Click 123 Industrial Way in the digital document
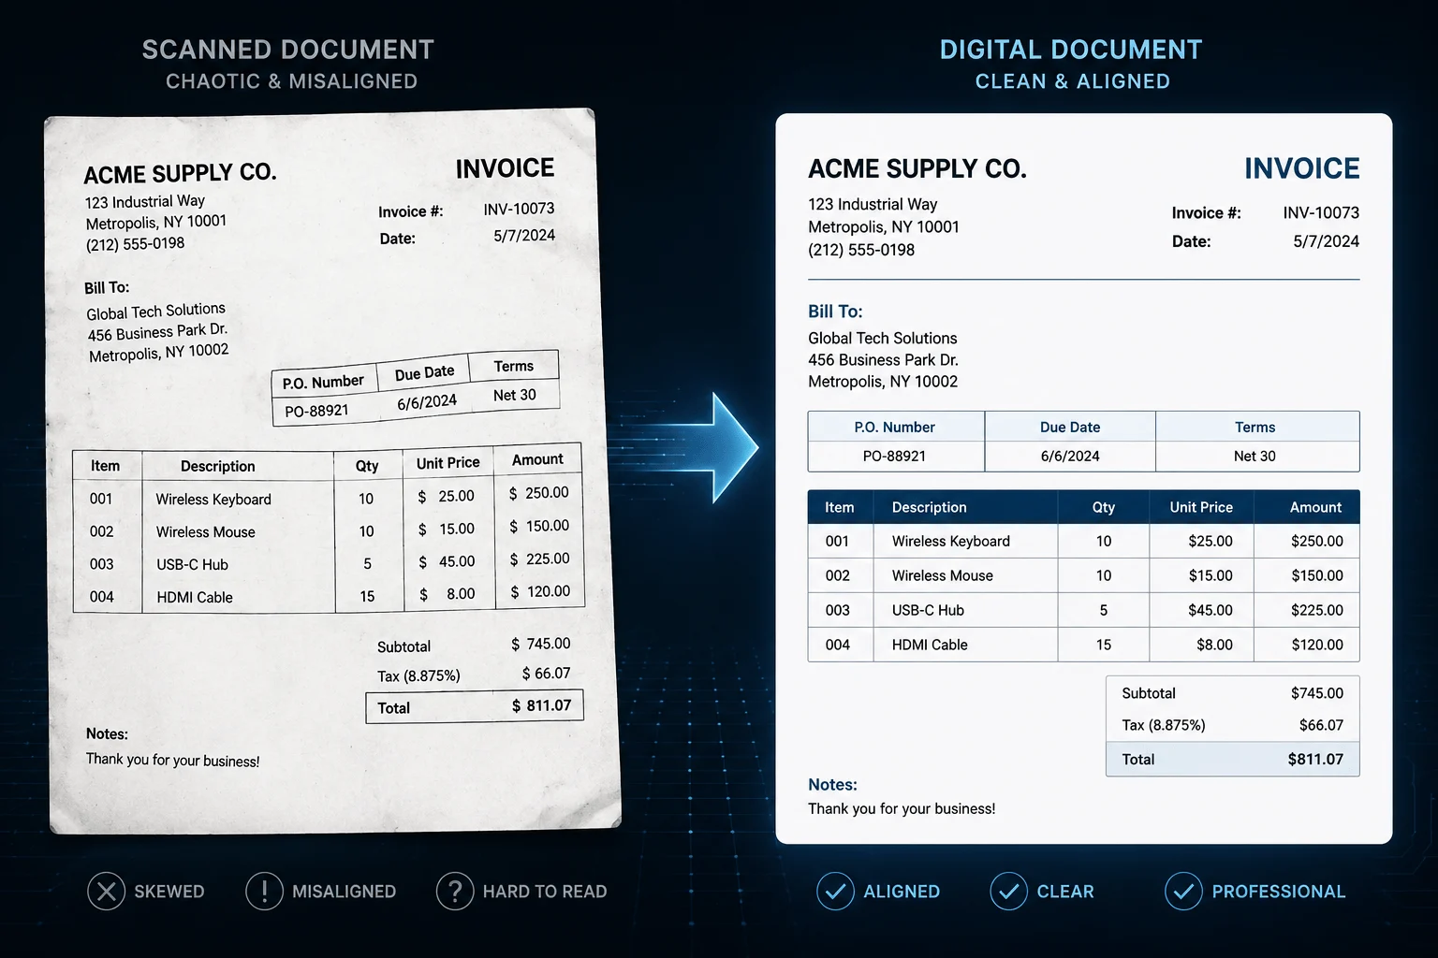This screenshot has height=958, width=1438. (873, 204)
